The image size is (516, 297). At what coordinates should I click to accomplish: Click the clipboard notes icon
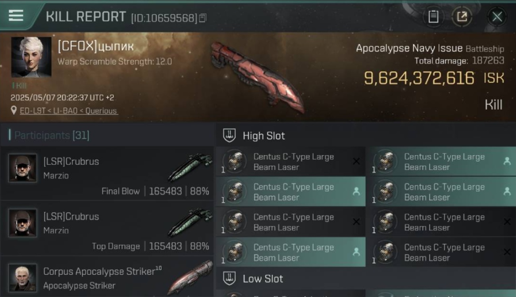coord(433,17)
